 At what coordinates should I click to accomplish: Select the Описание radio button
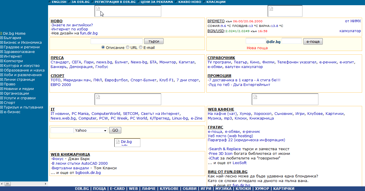pyautogui.click(x=103, y=47)
